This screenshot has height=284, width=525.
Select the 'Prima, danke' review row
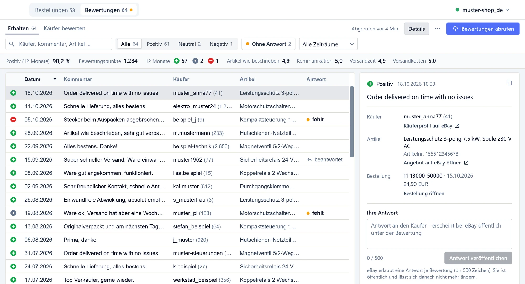[177, 240]
